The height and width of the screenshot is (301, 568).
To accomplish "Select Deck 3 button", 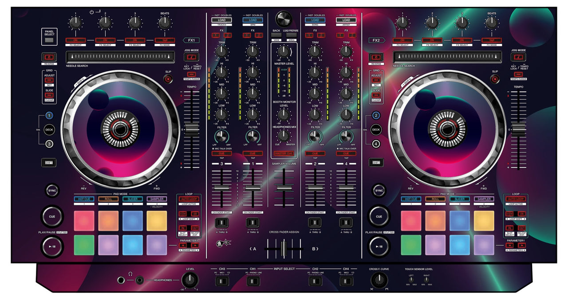I will pos(49,143).
